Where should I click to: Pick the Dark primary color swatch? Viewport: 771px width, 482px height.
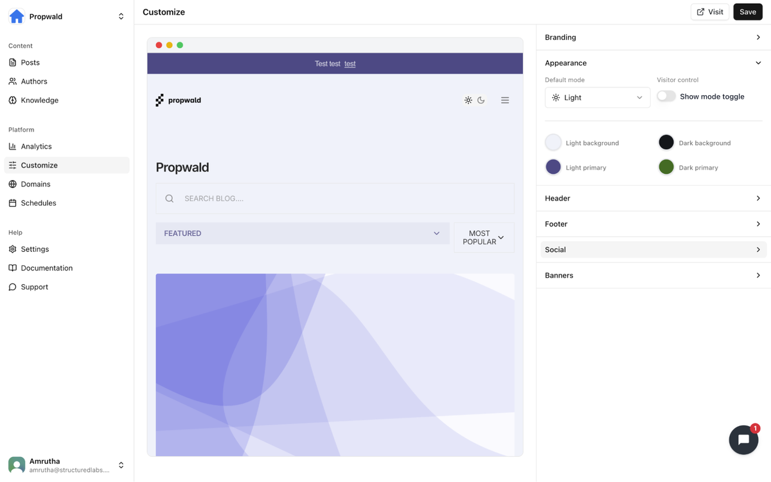point(666,167)
